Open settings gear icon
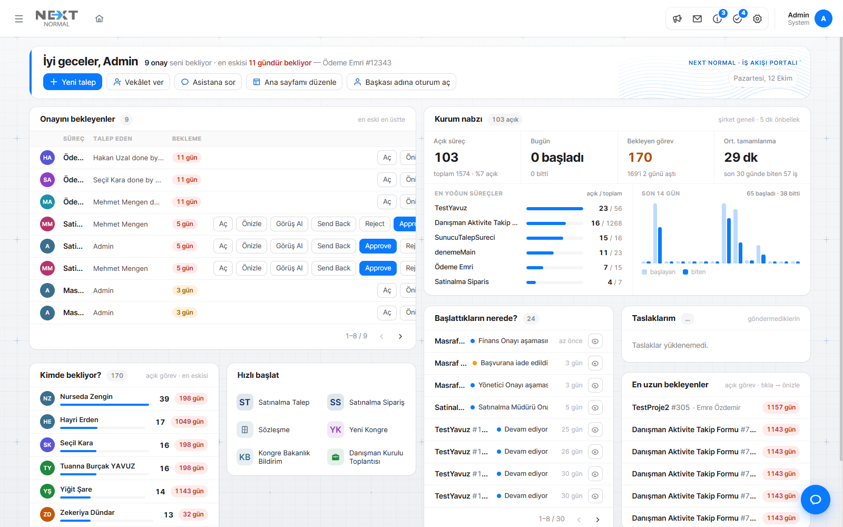 [x=757, y=19]
